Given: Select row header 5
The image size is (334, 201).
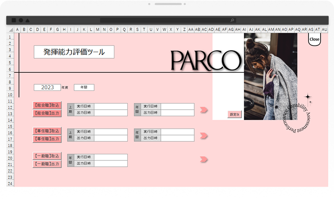Looking at the screenshot, I should point(10,62).
